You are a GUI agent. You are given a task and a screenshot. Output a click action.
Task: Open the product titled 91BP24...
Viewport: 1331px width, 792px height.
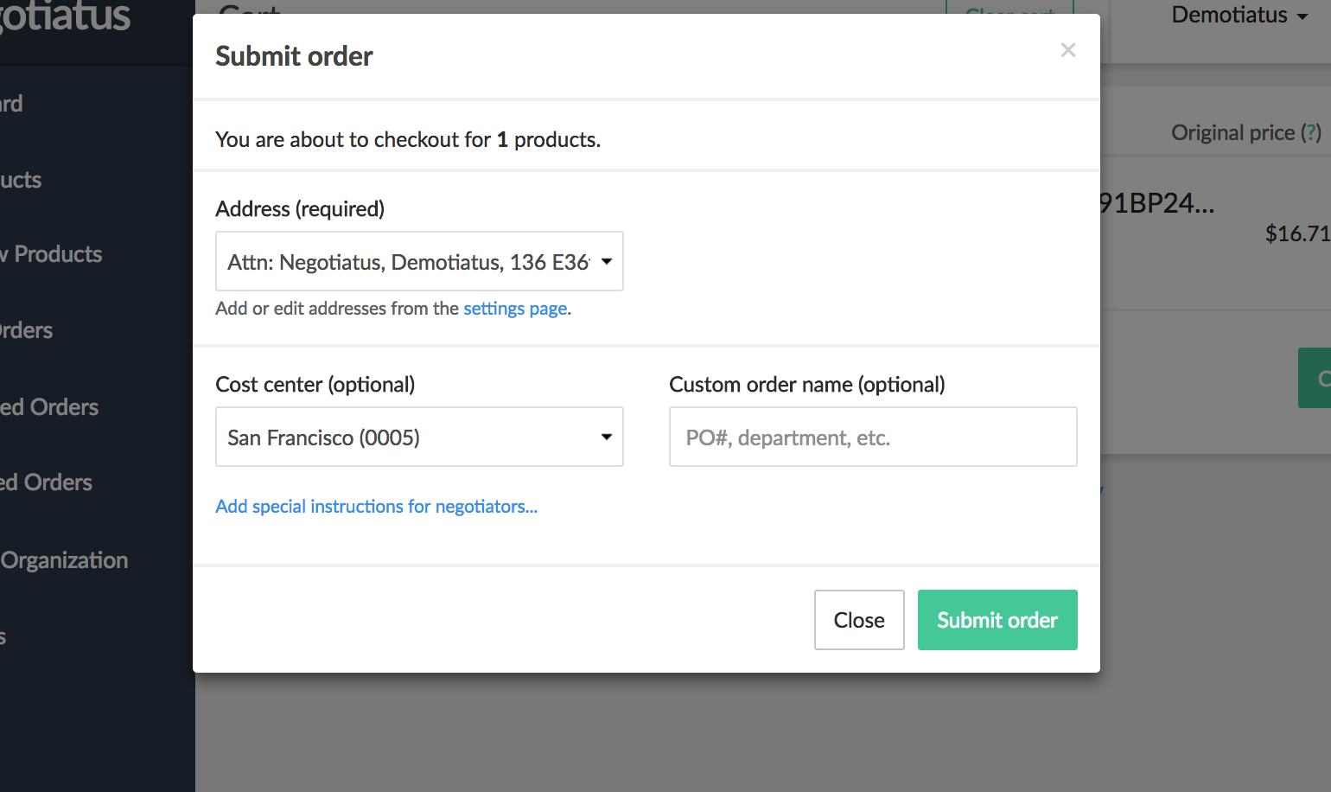(1156, 203)
